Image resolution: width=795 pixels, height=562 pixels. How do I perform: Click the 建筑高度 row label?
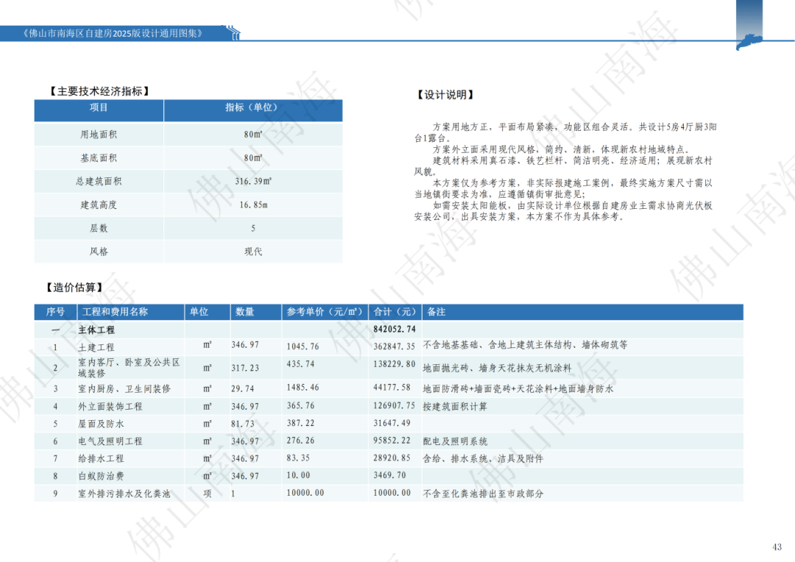(x=99, y=204)
